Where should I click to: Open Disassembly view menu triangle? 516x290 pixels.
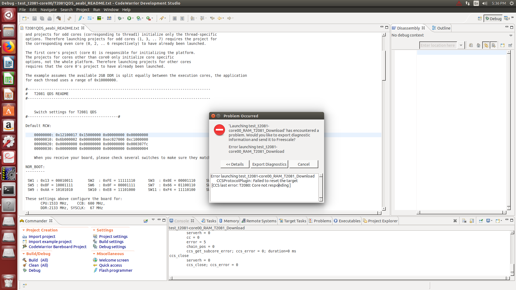click(x=511, y=35)
